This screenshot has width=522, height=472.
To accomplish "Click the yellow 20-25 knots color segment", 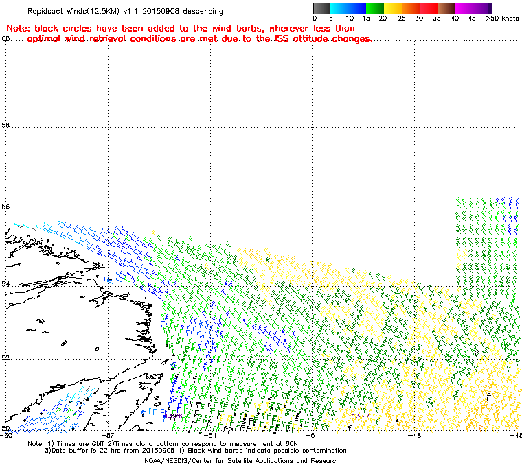I will pos(393,8).
